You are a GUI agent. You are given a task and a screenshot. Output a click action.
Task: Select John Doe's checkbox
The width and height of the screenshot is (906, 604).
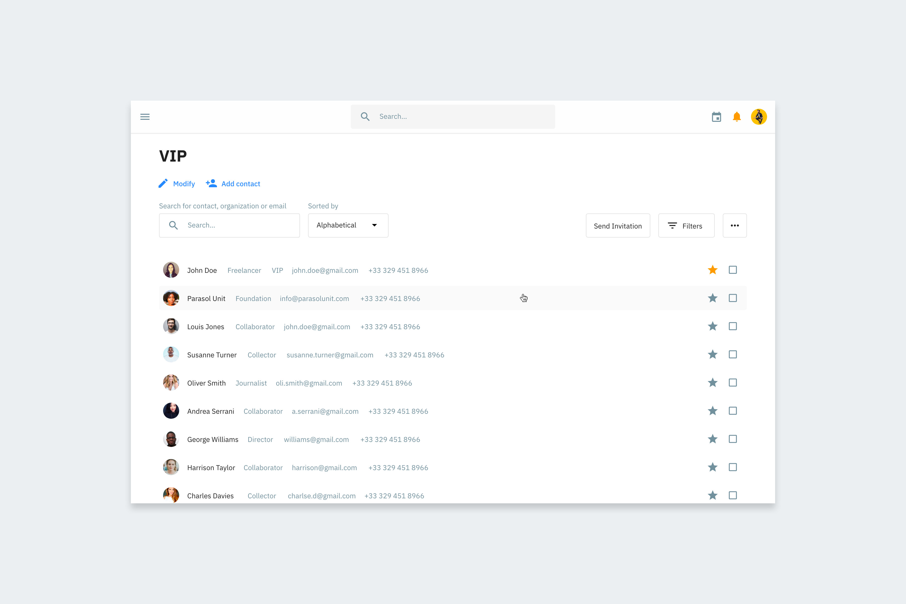click(x=733, y=270)
